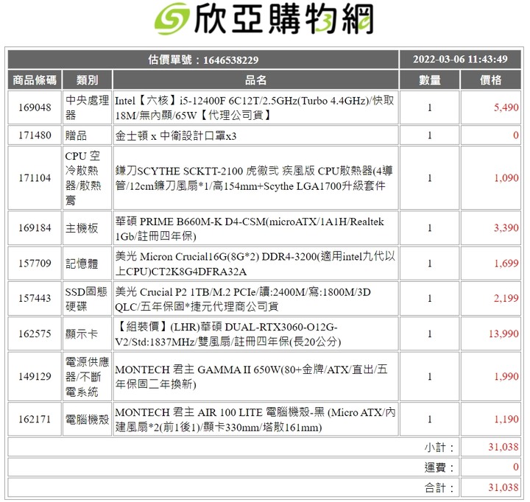The width and height of the screenshot is (530, 502).
Task: Click the 小計 label
Action: (439, 448)
